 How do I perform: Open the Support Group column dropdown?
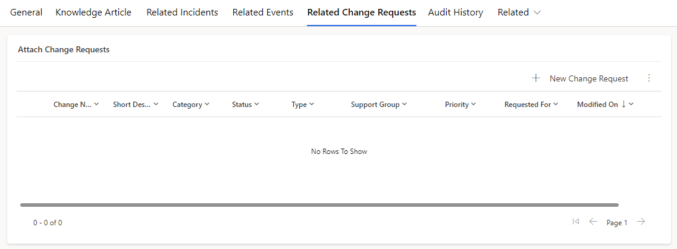click(x=405, y=104)
